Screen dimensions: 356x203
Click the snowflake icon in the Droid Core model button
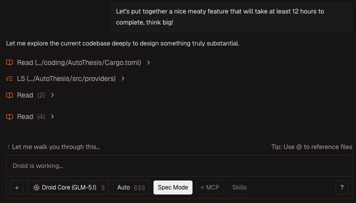(36, 187)
